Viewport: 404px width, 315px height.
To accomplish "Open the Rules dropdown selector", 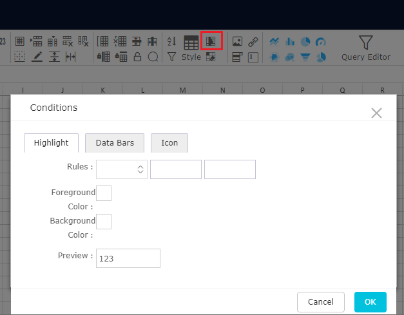I will tap(122, 169).
